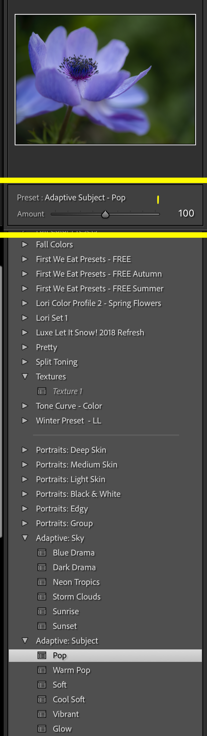
Task: Click the Neon Tropics preset icon
Action: [x=42, y=582]
